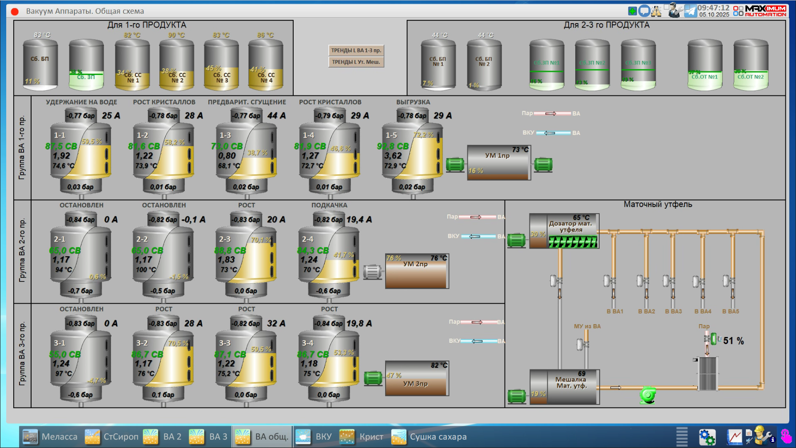Open the Сушка сахара tab
Viewport: 796px width, 448px height.
[x=429, y=437]
